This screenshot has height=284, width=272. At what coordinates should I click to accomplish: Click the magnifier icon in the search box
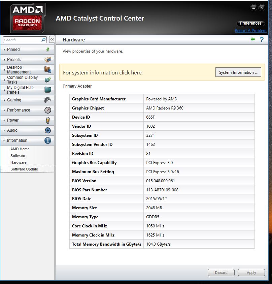43,40
